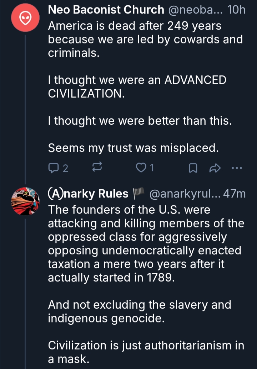The width and height of the screenshot is (257, 369).
Task: Bookmark the Neo Baconist Church post
Action: (x=193, y=168)
